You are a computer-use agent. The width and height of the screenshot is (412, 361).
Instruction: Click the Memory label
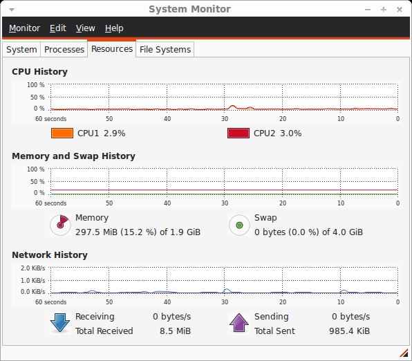coord(92,218)
